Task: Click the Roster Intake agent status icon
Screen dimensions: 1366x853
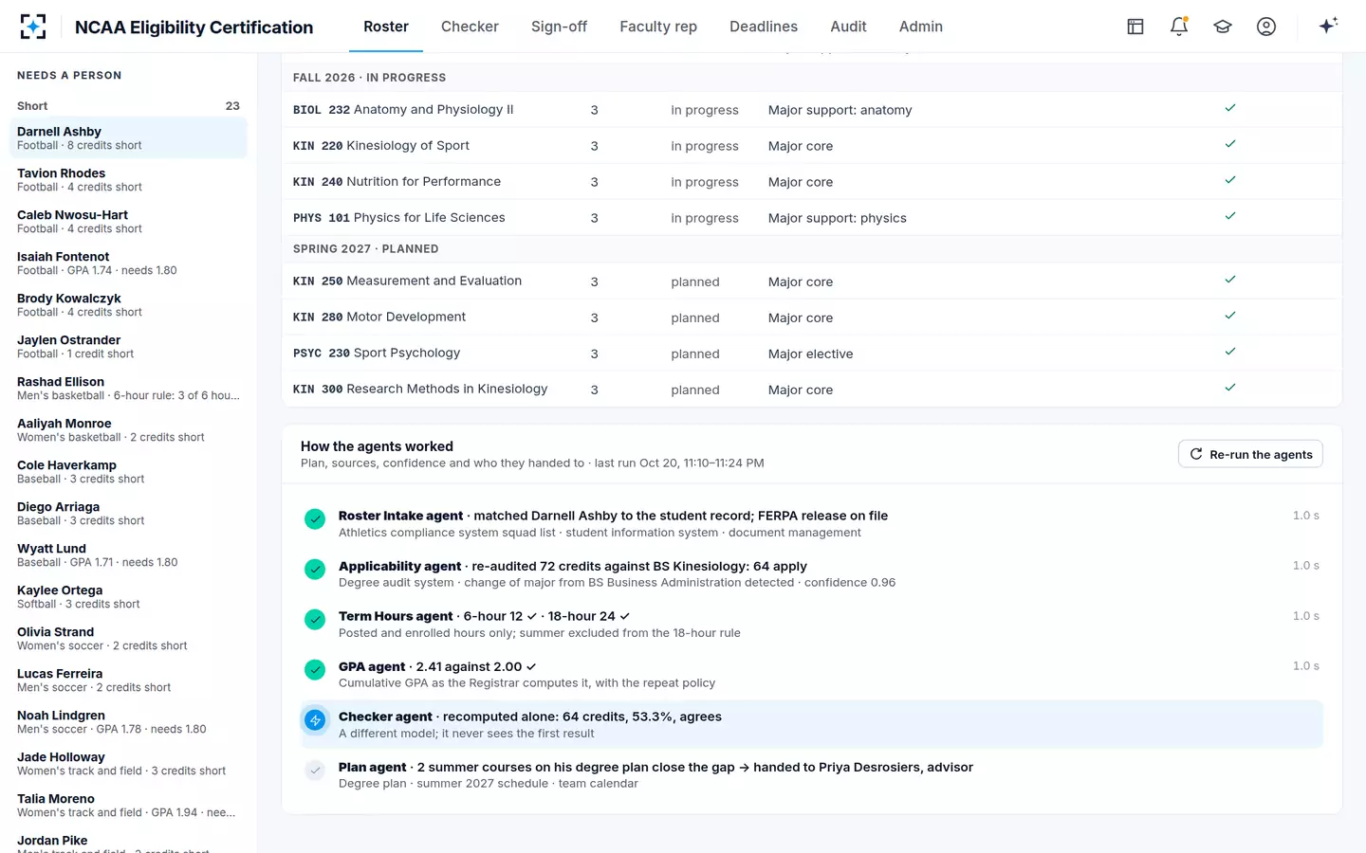Action: pos(315,518)
